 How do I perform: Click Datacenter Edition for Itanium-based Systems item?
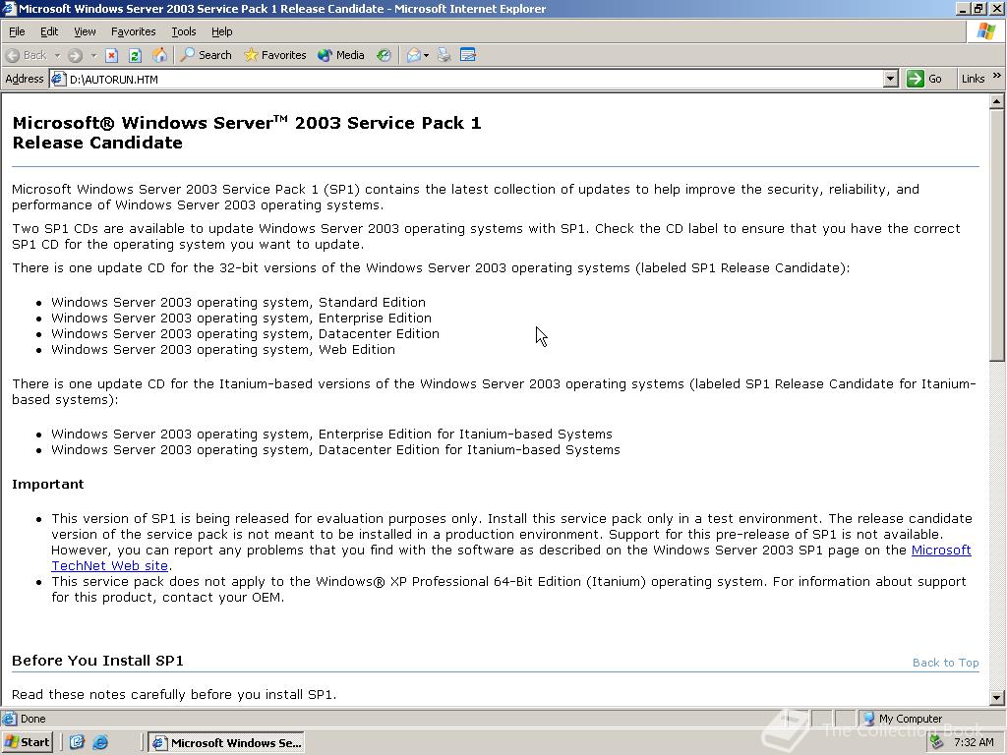[x=336, y=449]
